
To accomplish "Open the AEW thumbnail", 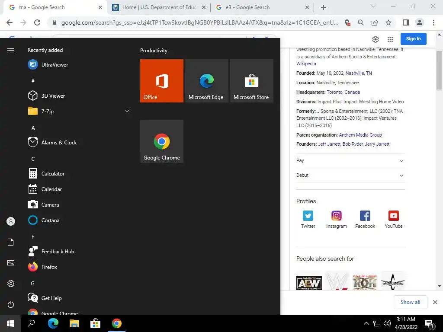I will tap(309, 282).
